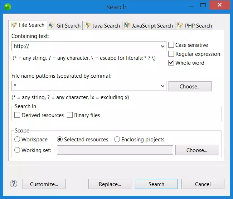Cancel the Search dialog

coord(203,184)
